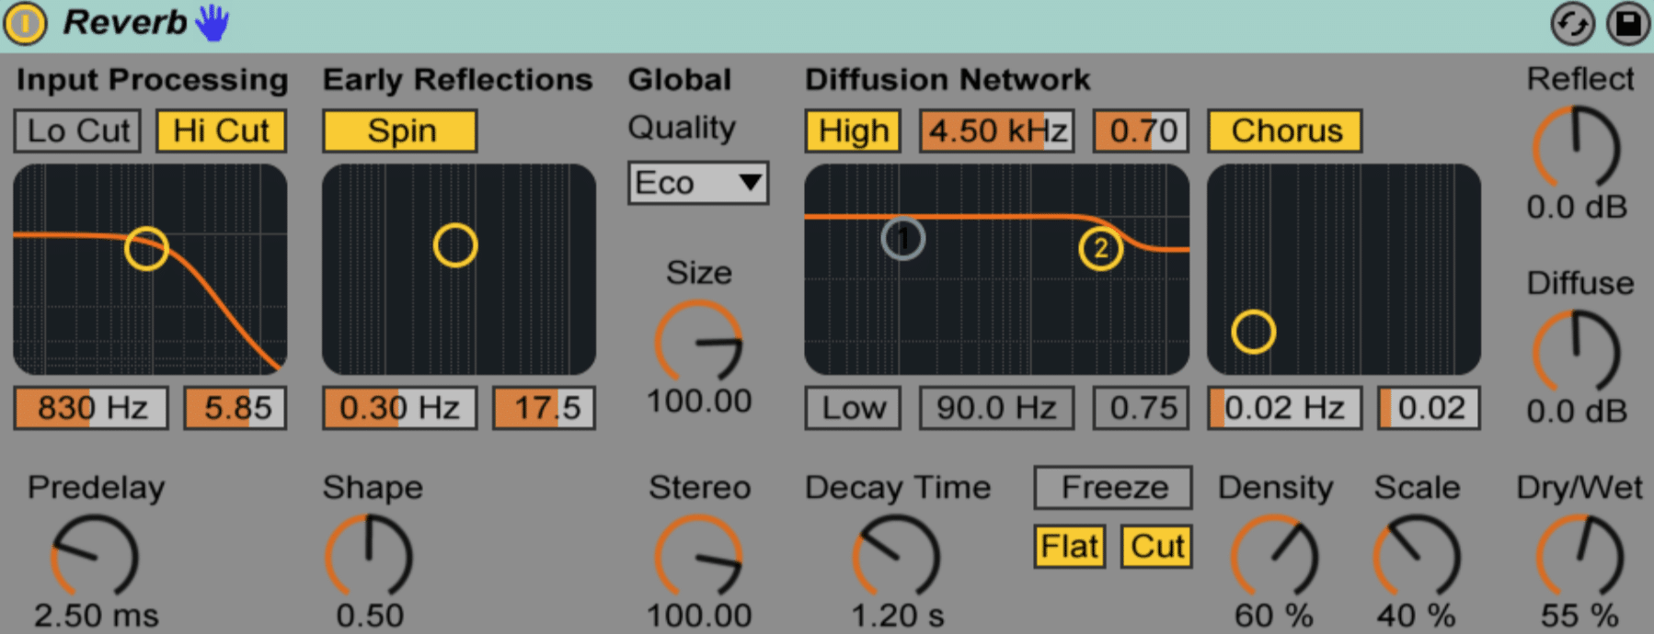
Task: Click the Dry/Wet knob
Action: click(1579, 557)
